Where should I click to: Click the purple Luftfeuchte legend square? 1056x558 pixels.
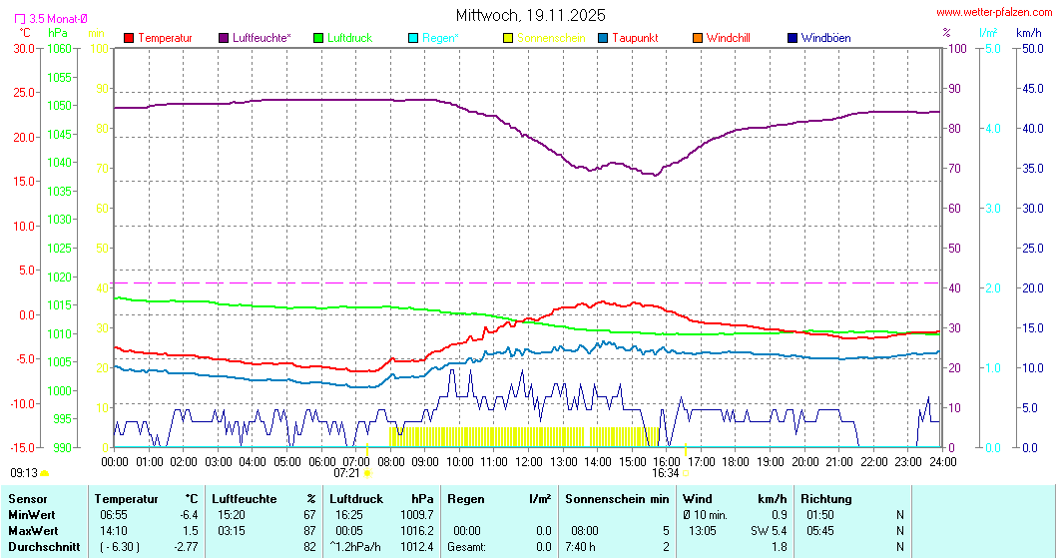coord(224,38)
